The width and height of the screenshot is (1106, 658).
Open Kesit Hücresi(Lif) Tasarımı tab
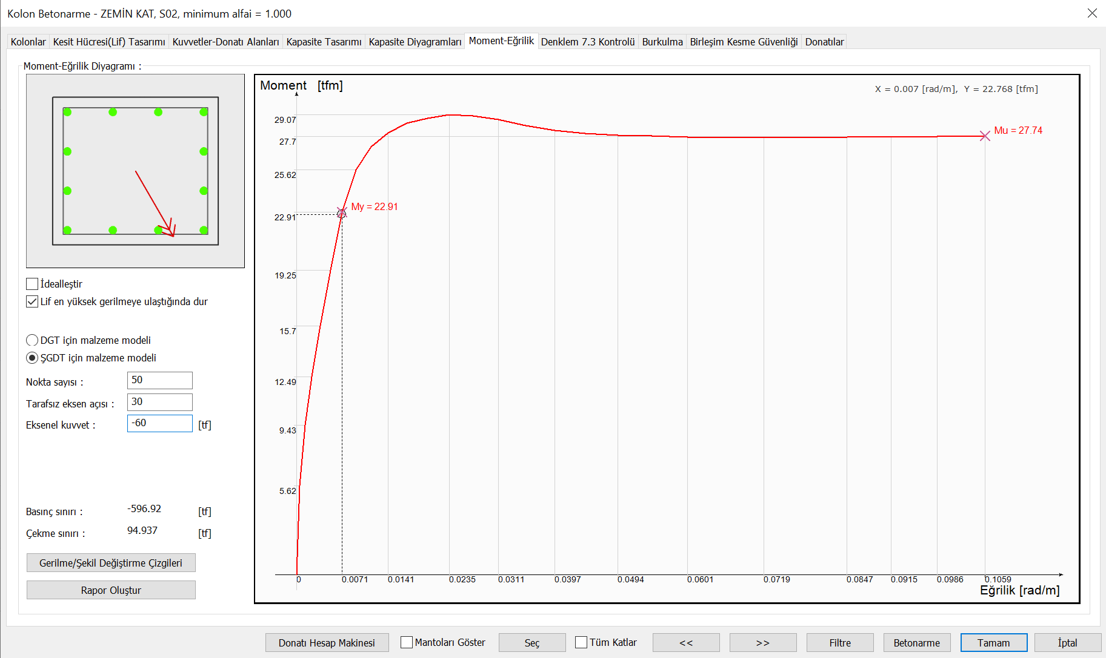coord(109,42)
